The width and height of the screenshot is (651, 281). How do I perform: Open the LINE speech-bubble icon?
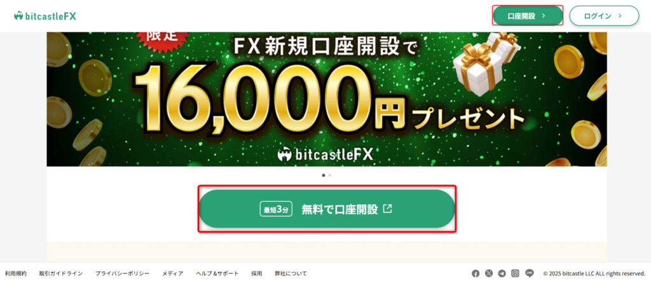[530, 273]
